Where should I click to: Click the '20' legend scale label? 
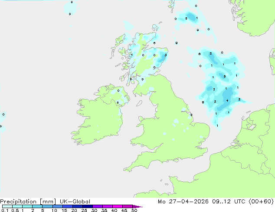click(74, 210)
